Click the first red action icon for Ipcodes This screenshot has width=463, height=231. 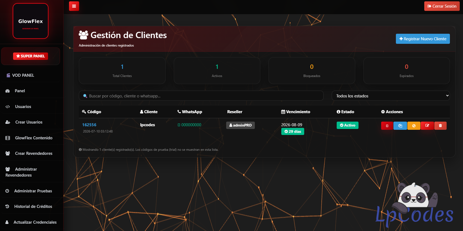coord(387,126)
